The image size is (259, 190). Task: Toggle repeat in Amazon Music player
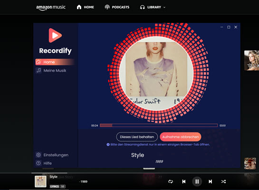(171, 181)
